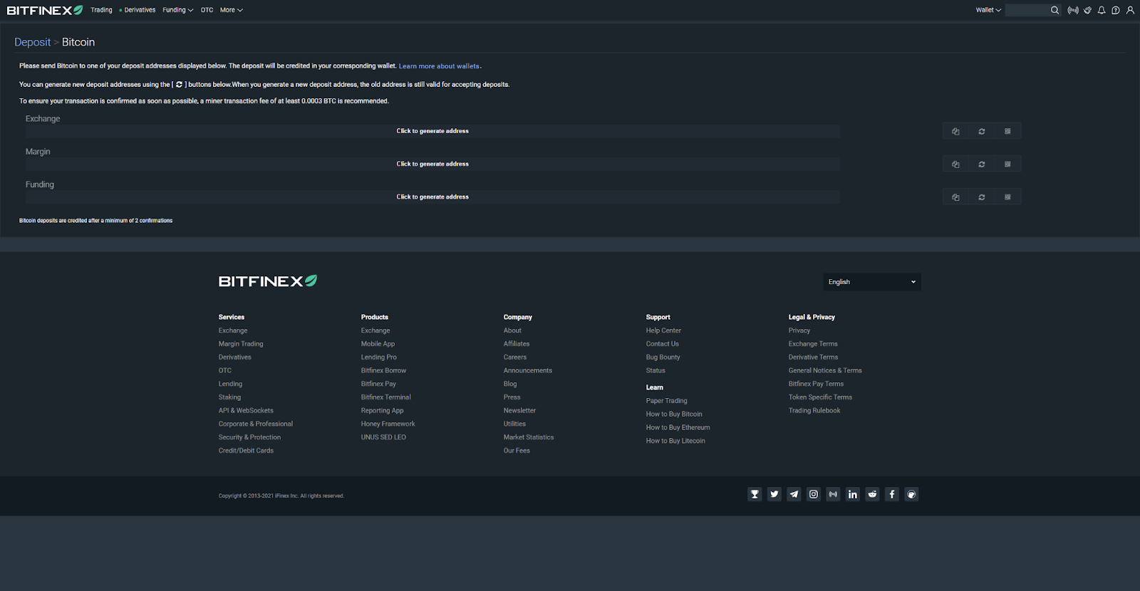Open Derivative Terms under Legal & Privacy

click(x=813, y=357)
